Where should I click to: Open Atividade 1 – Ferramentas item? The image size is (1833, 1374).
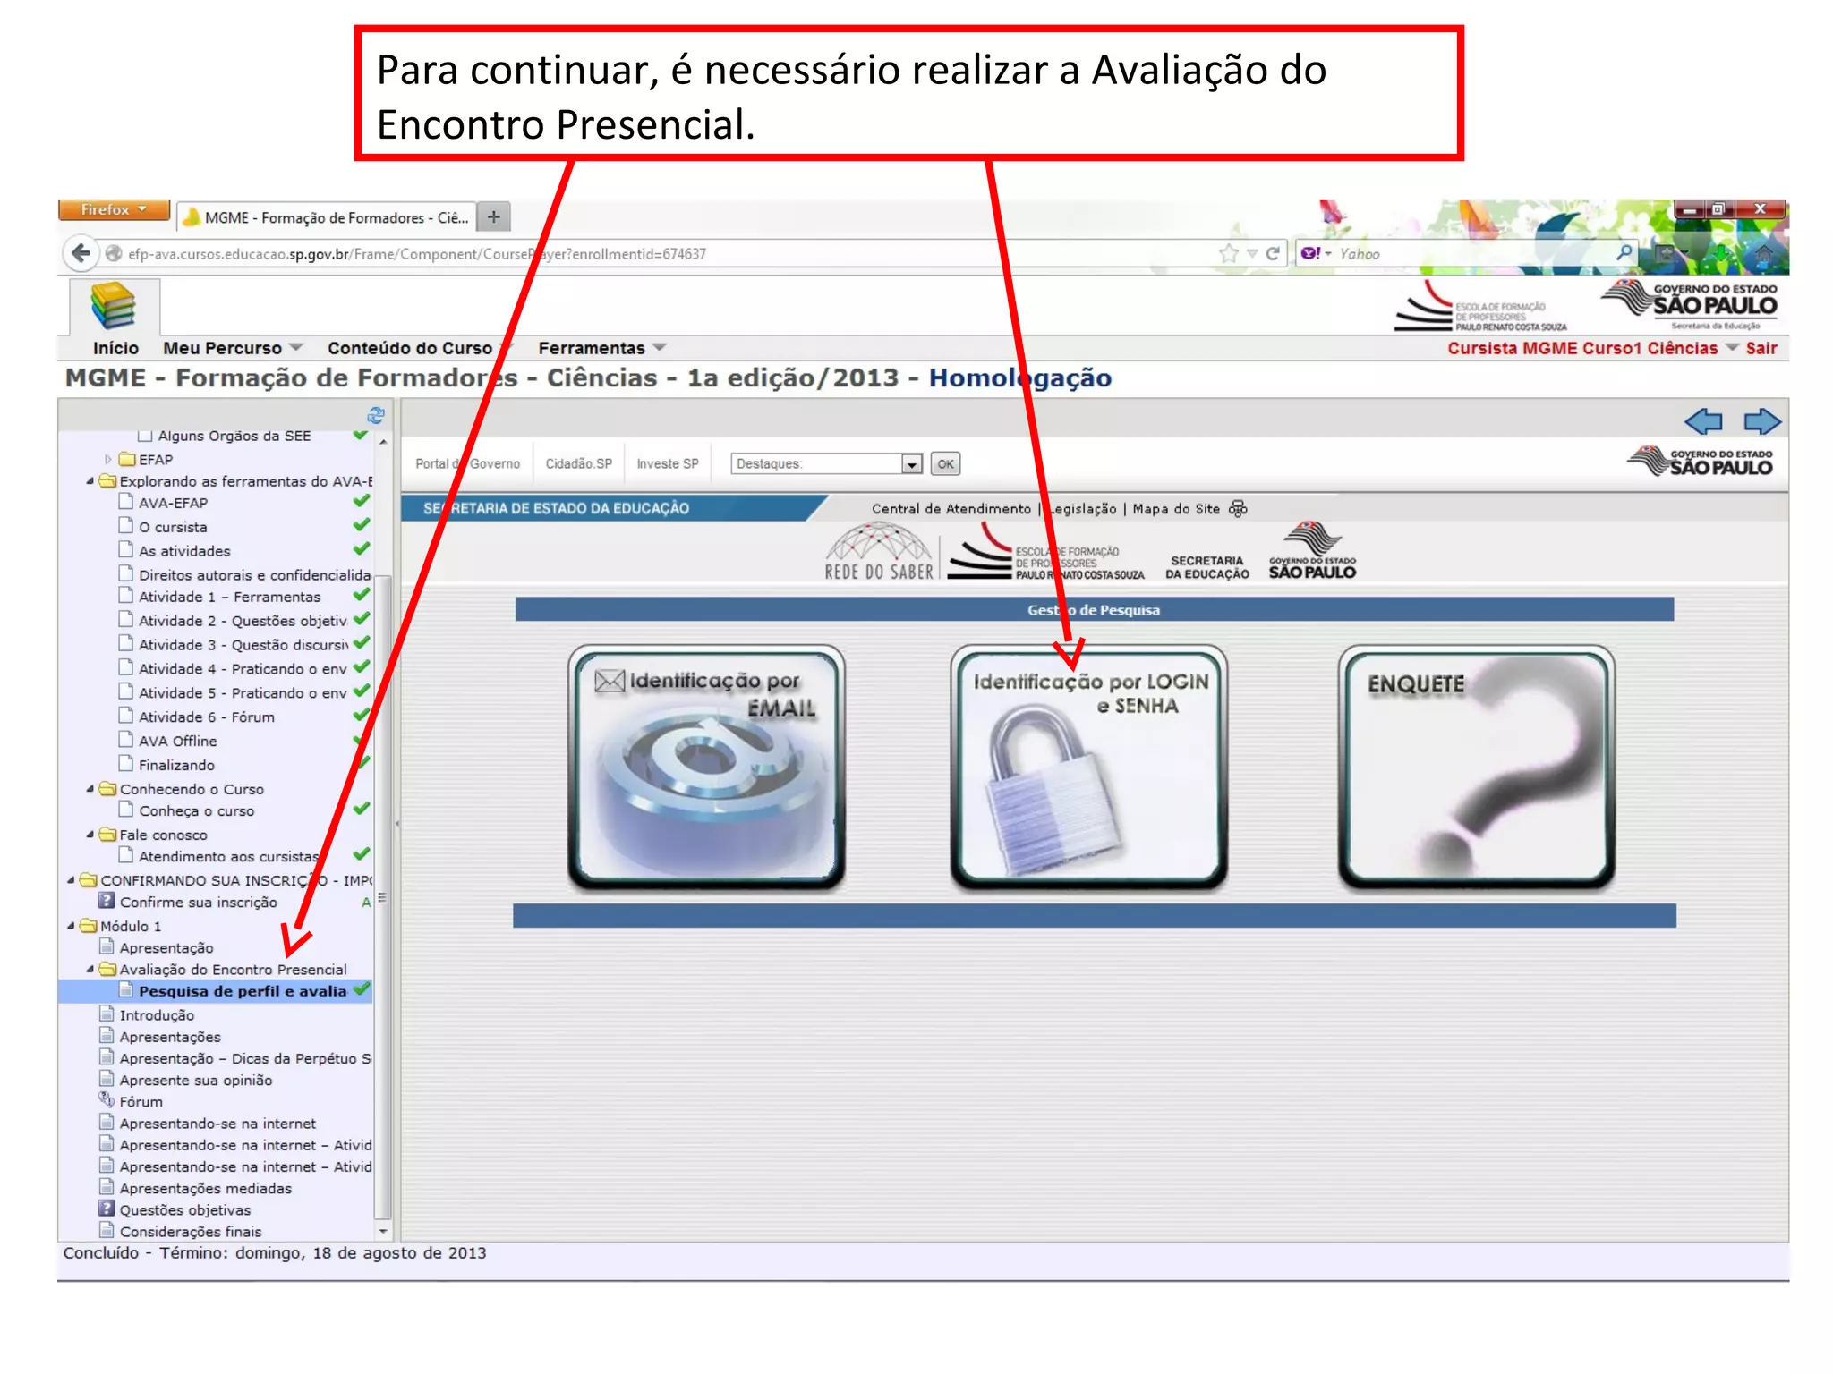(229, 597)
